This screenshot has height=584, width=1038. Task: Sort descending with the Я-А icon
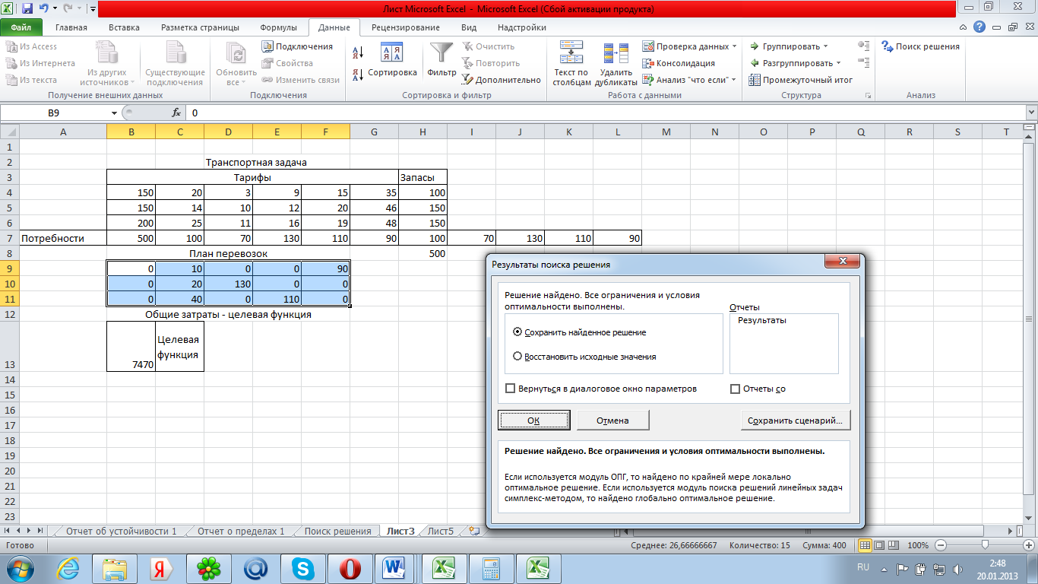click(358, 75)
